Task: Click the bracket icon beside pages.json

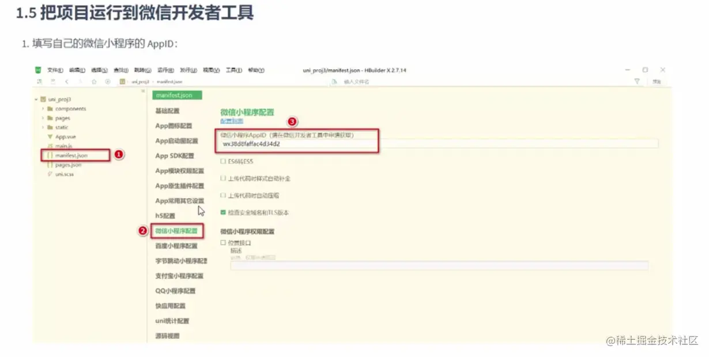Action: click(x=50, y=165)
